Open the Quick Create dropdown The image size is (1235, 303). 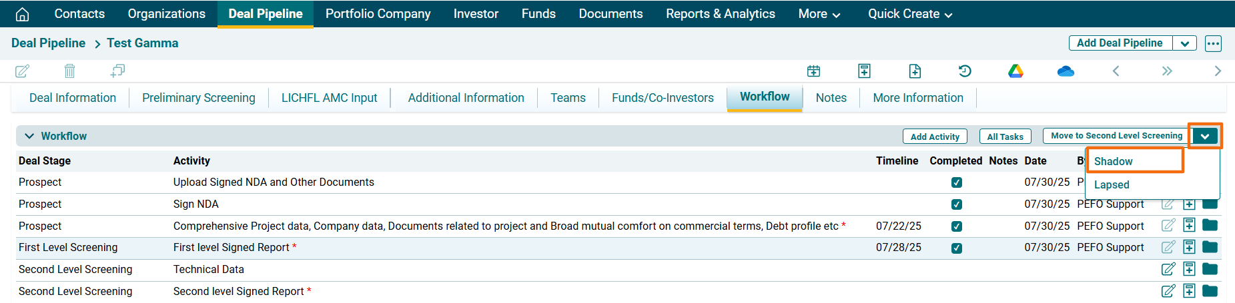909,14
